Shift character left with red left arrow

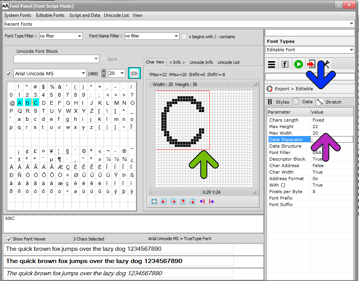(x=164, y=201)
